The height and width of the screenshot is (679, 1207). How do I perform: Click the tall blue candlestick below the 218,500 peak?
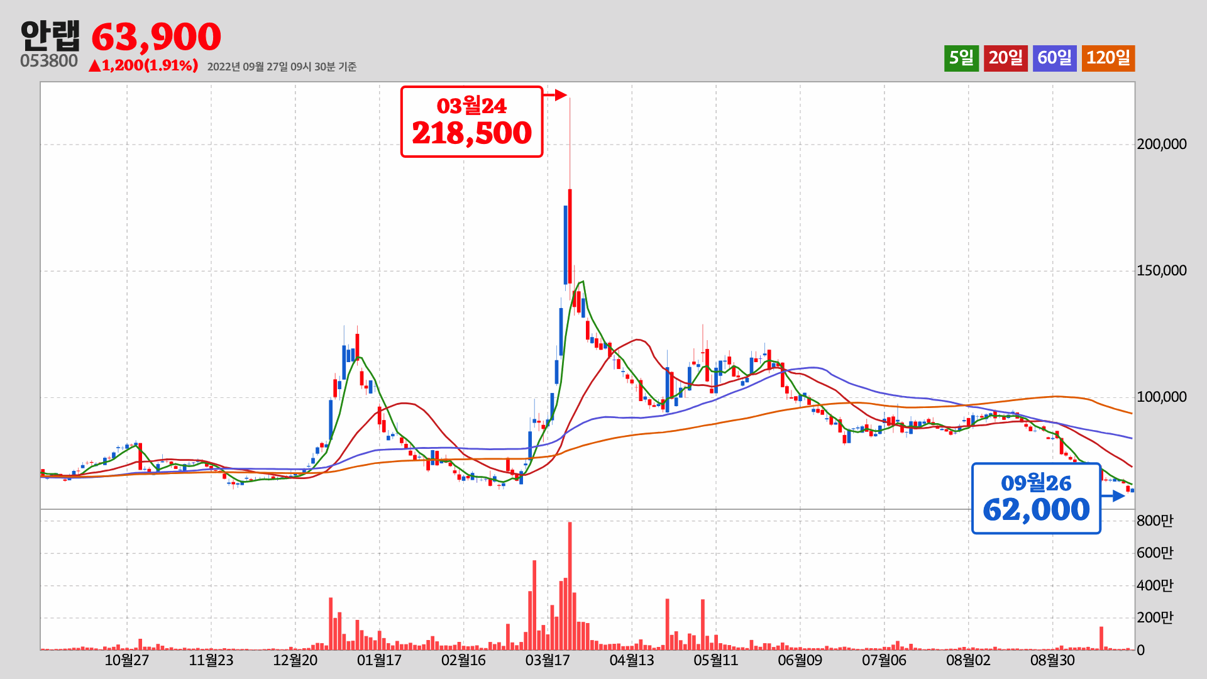click(566, 245)
